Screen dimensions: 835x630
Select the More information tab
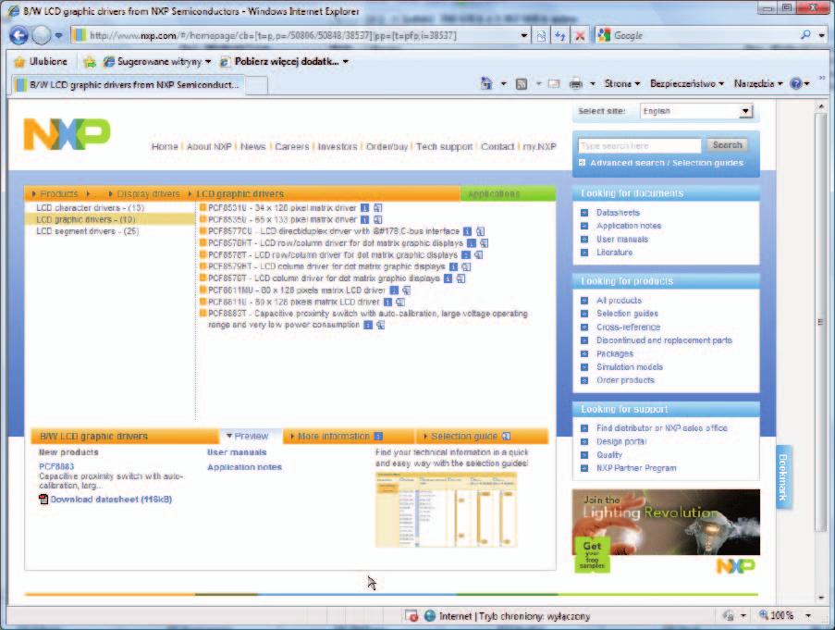[349, 436]
